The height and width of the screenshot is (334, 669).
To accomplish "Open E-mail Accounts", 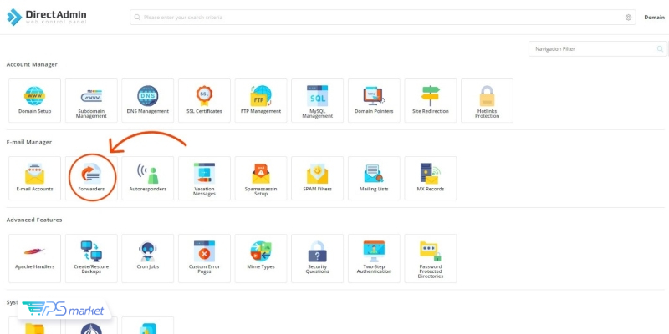I will pyautogui.click(x=34, y=177).
